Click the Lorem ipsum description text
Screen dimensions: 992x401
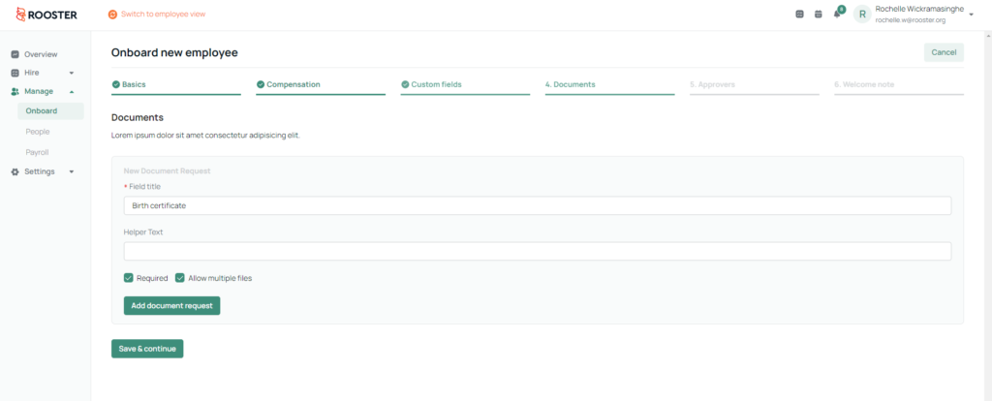(205, 136)
